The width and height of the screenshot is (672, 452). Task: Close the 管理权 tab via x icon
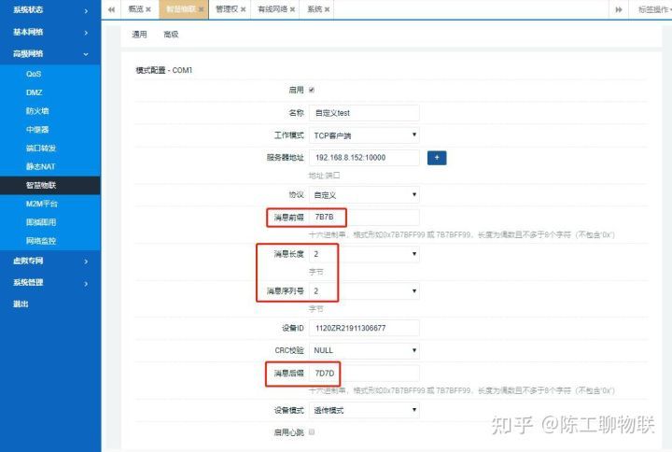click(x=243, y=9)
